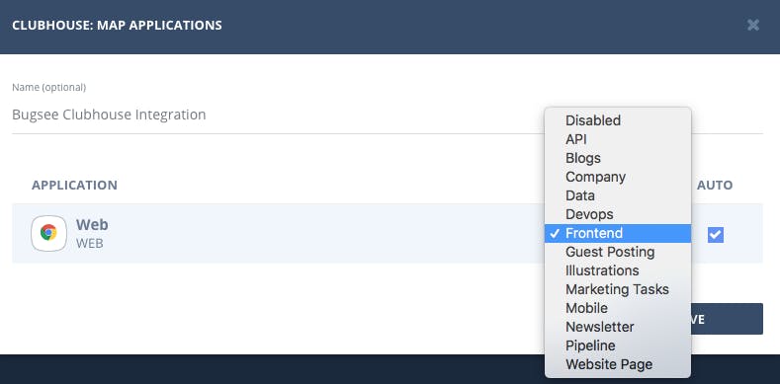The image size is (780, 384).
Task: Select Devops in the list
Action: coord(618,214)
